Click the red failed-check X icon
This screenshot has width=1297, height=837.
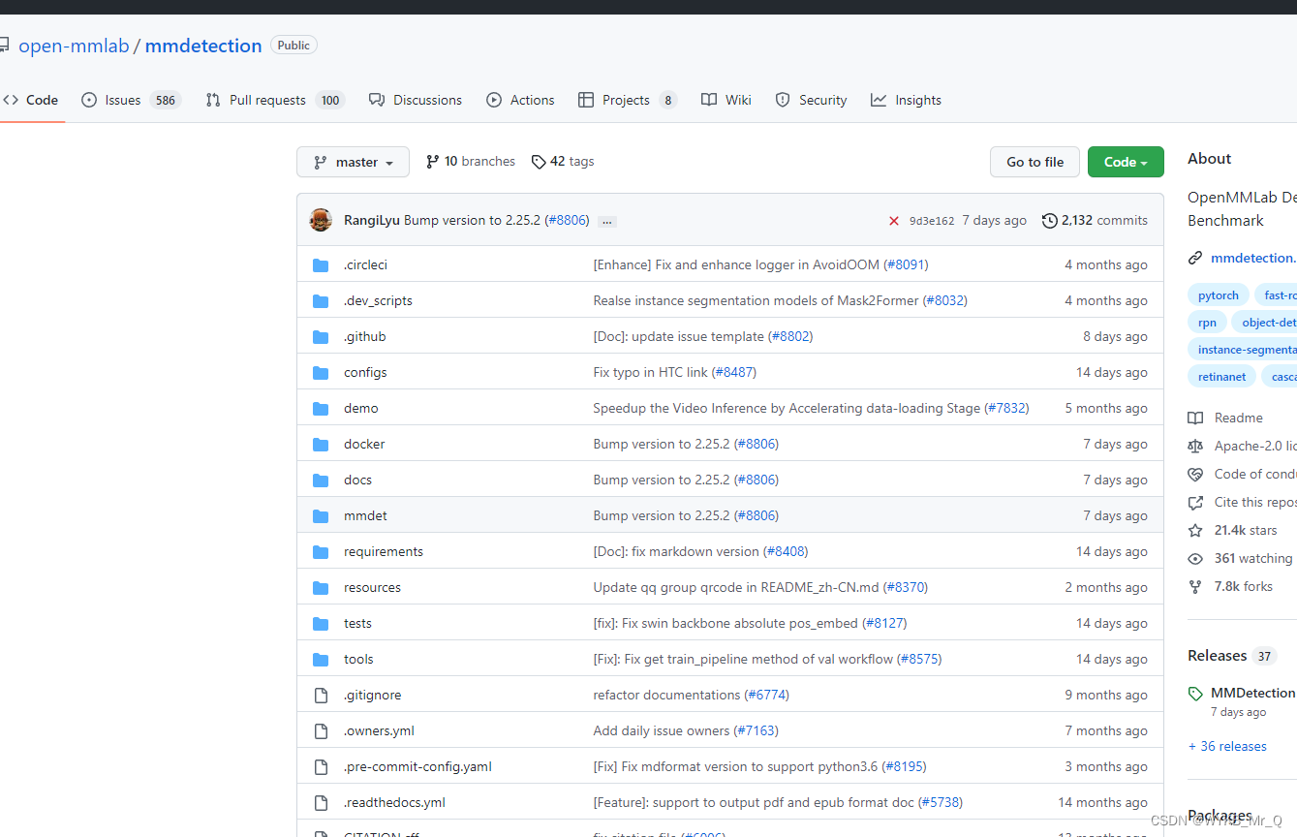(x=894, y=221)
